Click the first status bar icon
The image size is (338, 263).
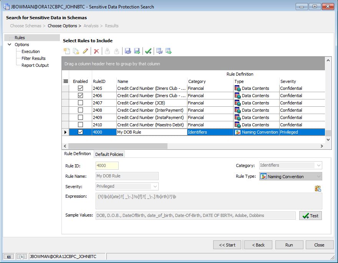coord(9,257)
